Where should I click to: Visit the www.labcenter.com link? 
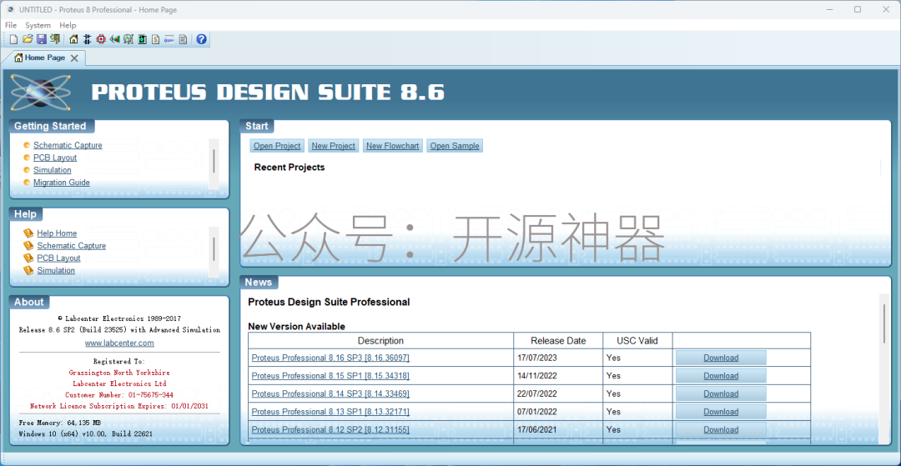coord(119,343)
